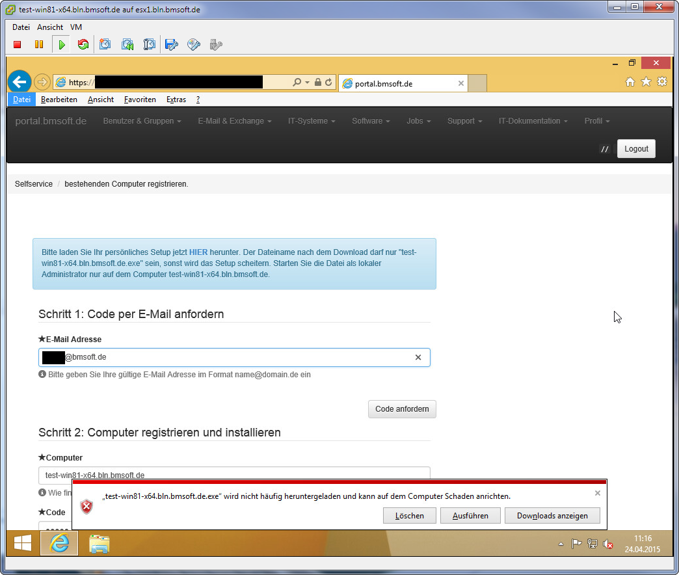
Task: Open the VM console Datei menu
Action: point(21,27)
